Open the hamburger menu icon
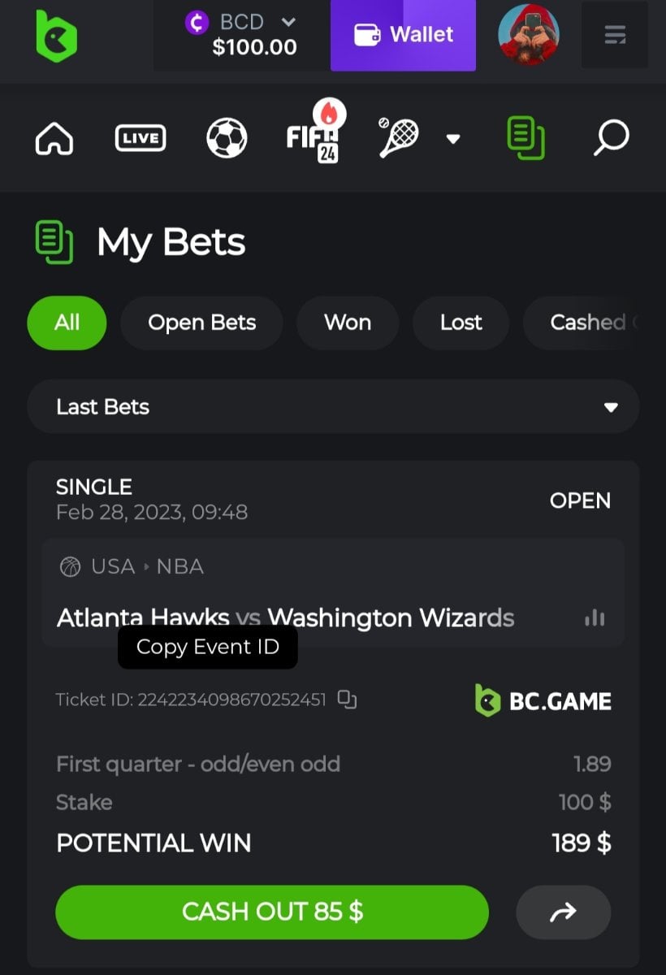The image size is (666, 975). pyautogui.click(x=615, y=36)
